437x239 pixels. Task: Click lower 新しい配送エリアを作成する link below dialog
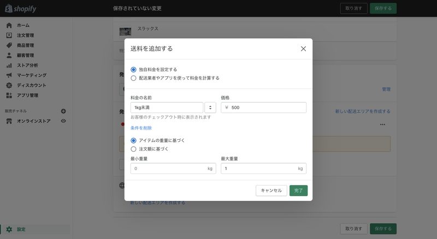pos(158,202)
